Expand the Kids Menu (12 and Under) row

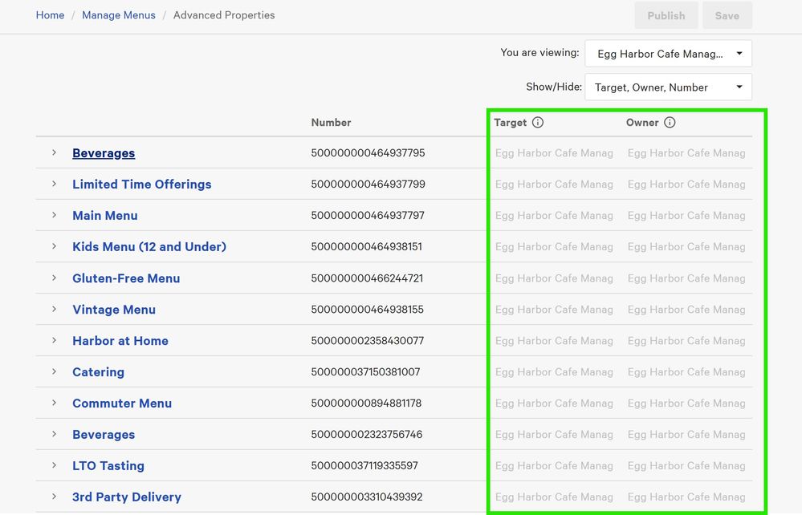pyautogui.click(x=54, y=246)
